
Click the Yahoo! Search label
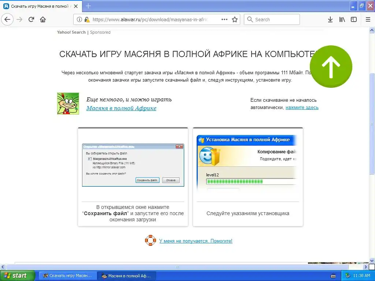(x=71, y=32)
